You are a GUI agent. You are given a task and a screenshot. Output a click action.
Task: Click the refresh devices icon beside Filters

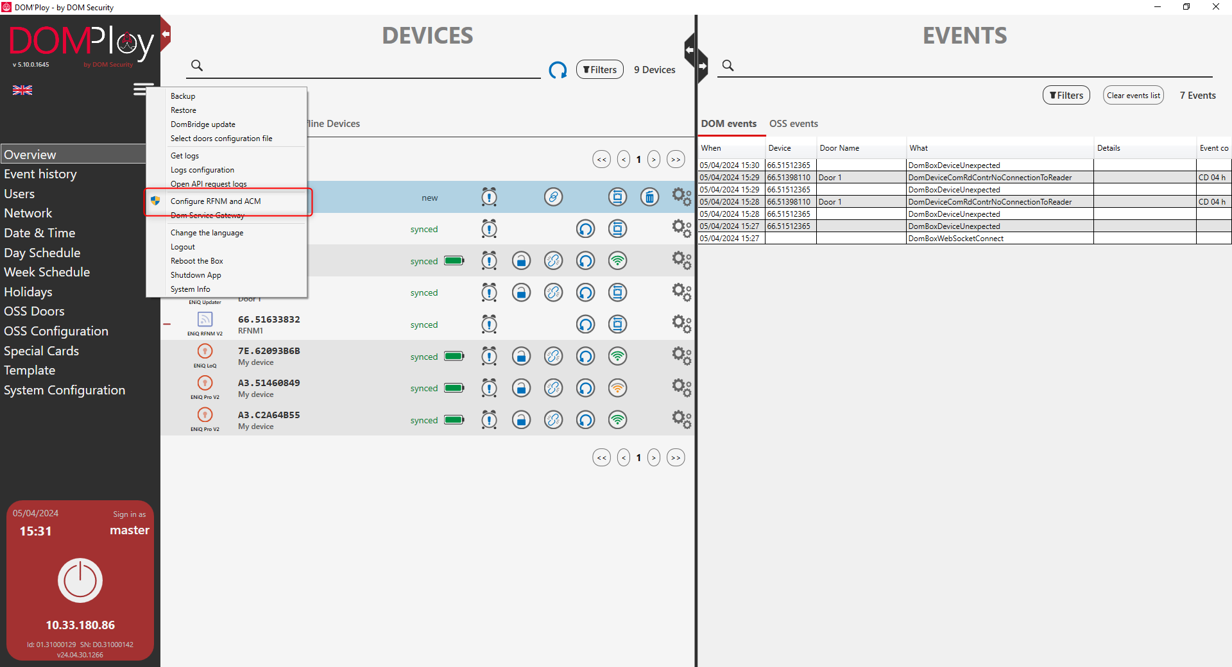click(x=558, y=70)
